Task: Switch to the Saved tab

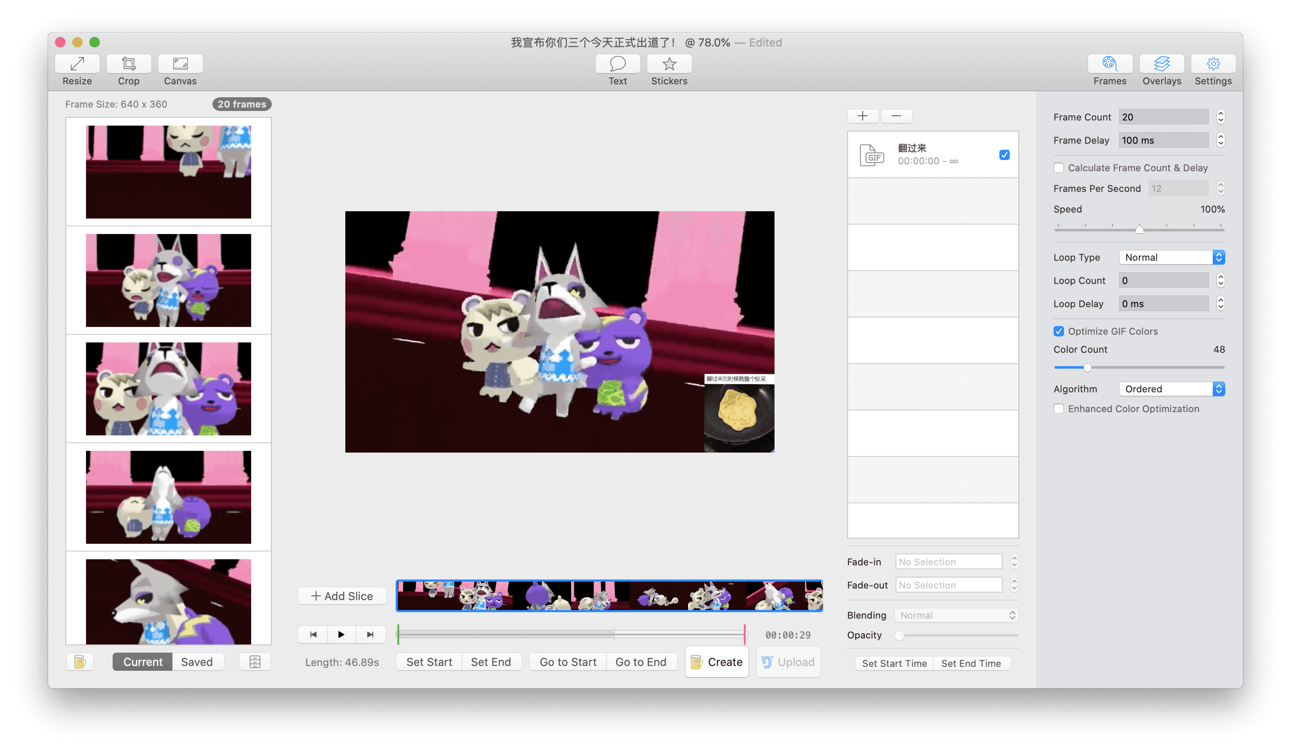Action: (196, 662)
